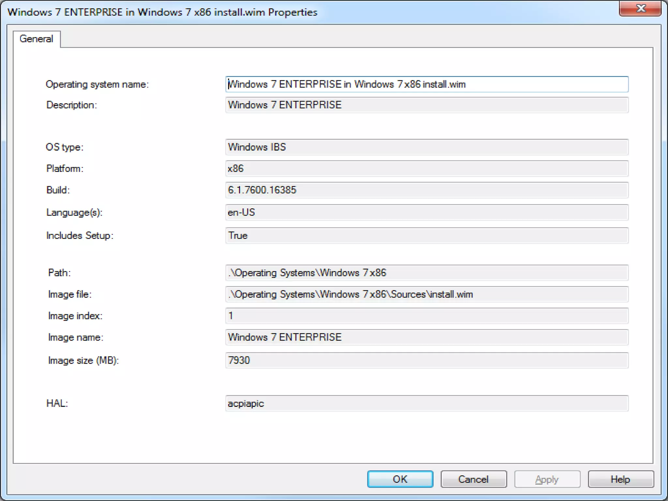Select the Build field 6.1.7600.16385

click(x=427, y=190)
